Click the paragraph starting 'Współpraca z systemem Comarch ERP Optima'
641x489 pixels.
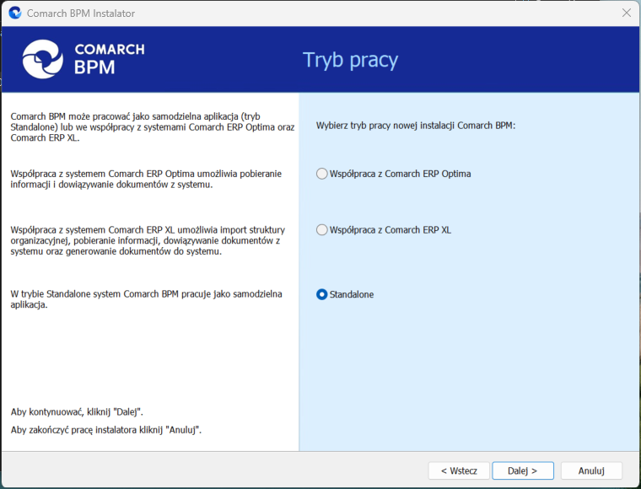[x=146, y=179]
